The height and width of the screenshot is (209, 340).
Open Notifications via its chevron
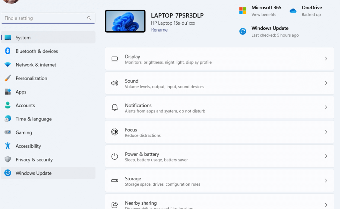(x=326, y=107)
